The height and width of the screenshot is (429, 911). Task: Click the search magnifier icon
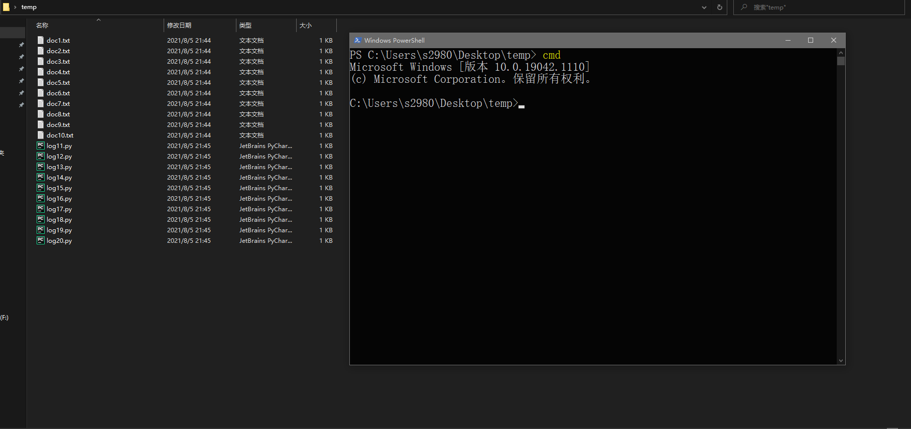[744, 7]
